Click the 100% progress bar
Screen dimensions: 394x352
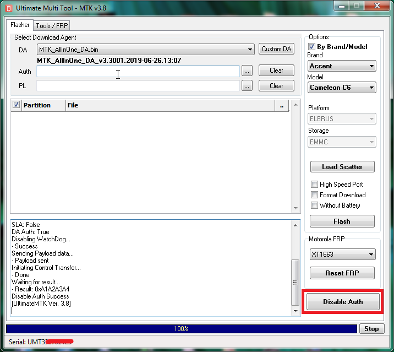coord(182,329)
